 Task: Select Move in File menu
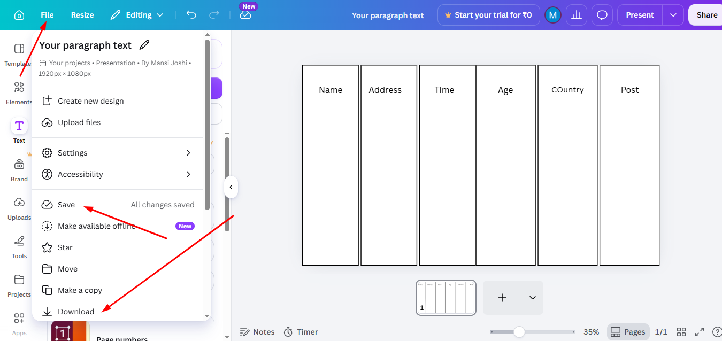[x=118, y=269]
